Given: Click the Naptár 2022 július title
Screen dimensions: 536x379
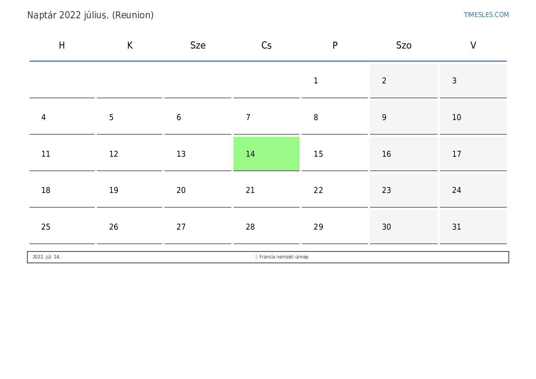Looking at the screenshot, I should pyautogui.click(x=90, y=15).
